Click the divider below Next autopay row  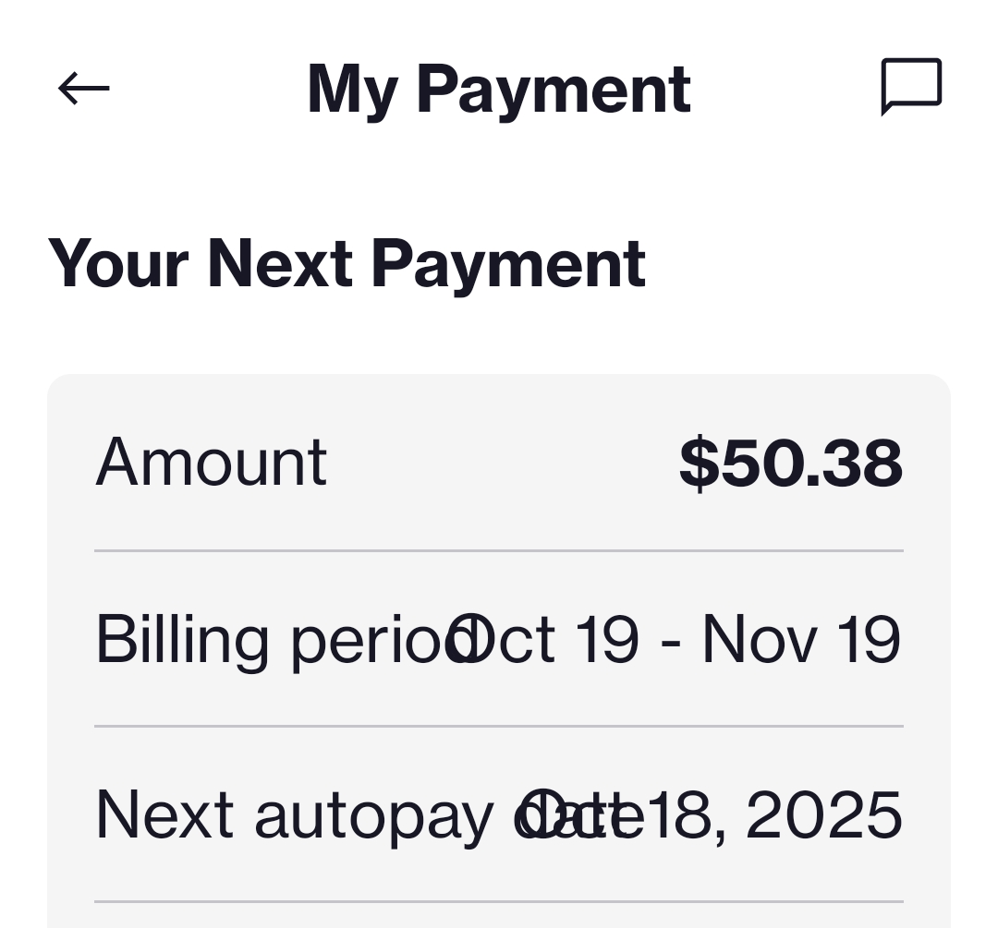click(x=499, y=901)
